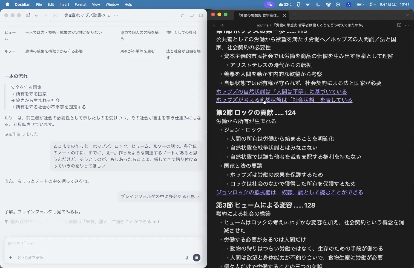Open a new tab in Obsidian
The height and width of the screenshot is (268, 414).
click(294, 15)
